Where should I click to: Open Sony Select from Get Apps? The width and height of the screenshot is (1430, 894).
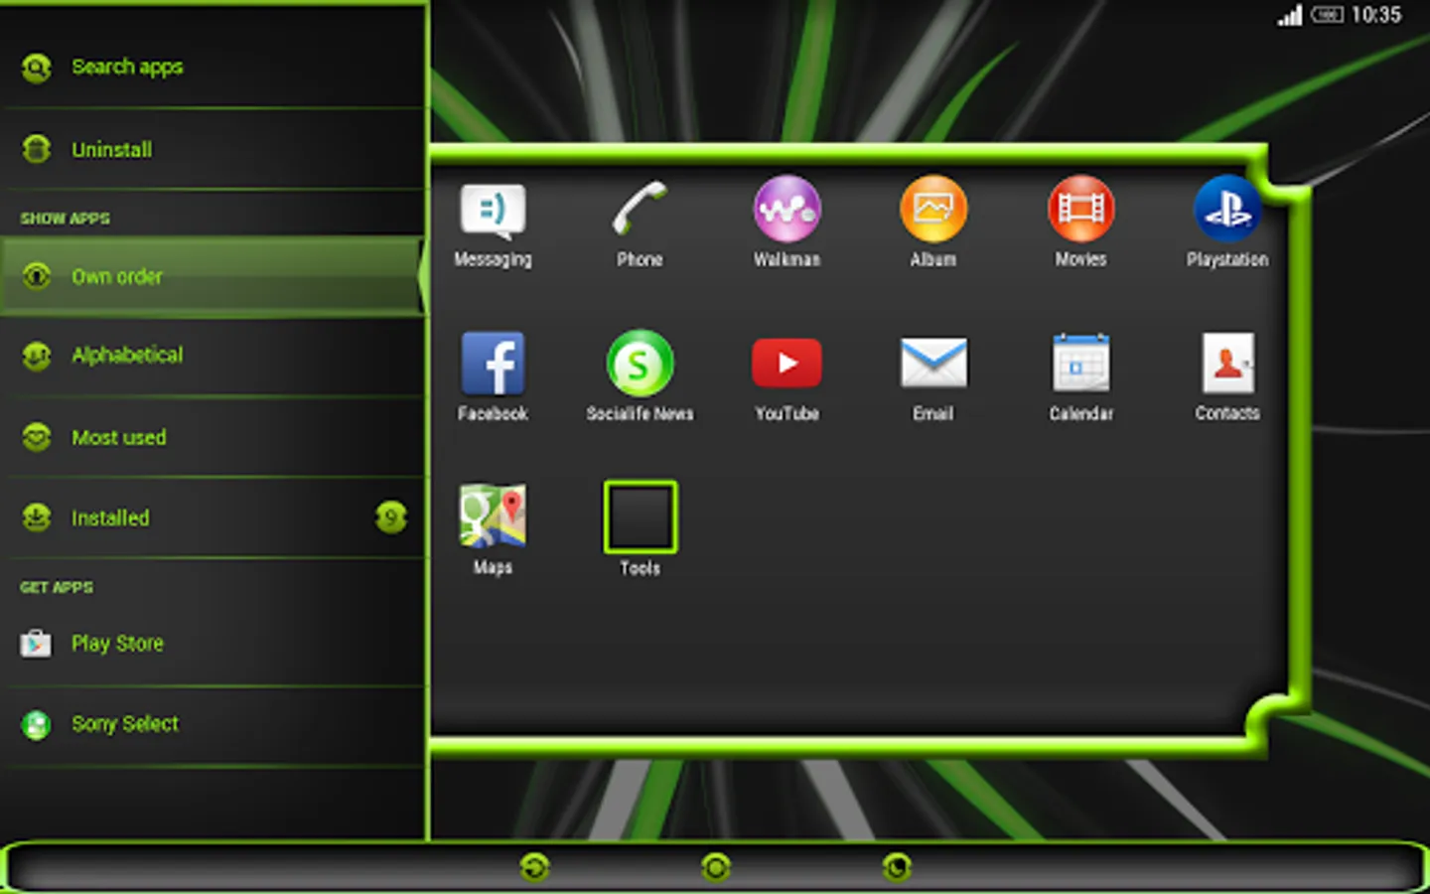point(214,724)
